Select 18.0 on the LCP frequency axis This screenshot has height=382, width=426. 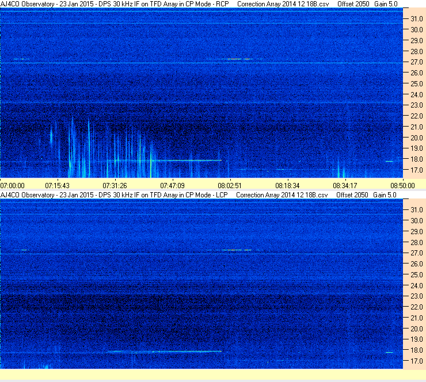click(416, 350)
